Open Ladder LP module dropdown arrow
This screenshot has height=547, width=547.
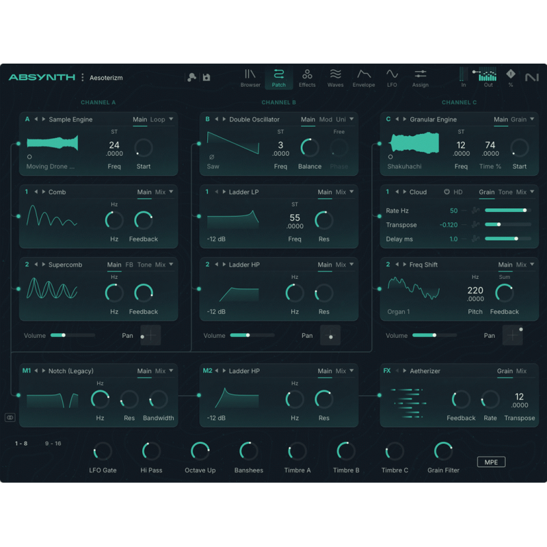coord(351,192)
